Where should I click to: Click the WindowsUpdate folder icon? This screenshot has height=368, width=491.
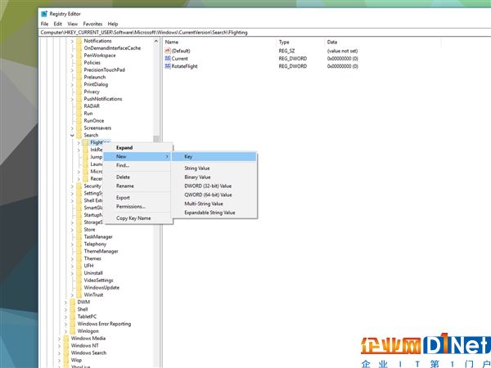click(79, 288)
